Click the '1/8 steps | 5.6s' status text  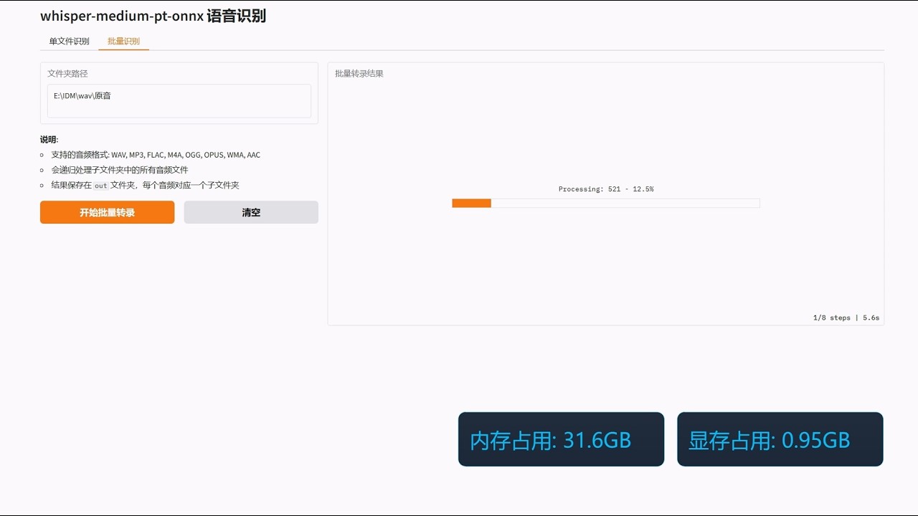(846, 317)
